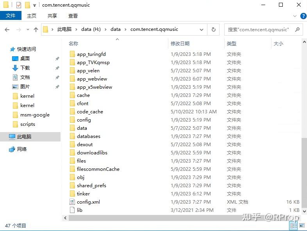Click the pin icon beside 文档

click(57, 77)
